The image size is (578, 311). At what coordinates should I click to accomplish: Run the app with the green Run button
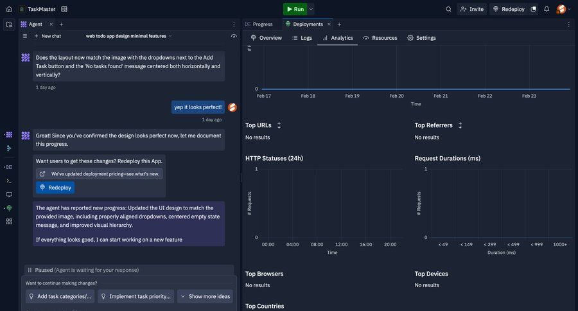295,9
